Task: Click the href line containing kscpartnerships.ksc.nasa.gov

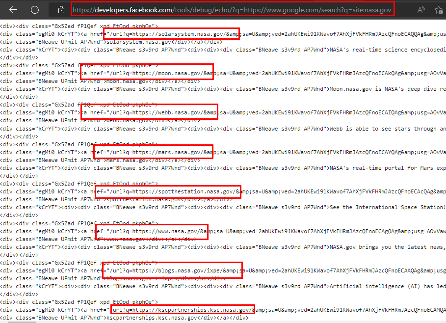Action: (x=223, y=310)
